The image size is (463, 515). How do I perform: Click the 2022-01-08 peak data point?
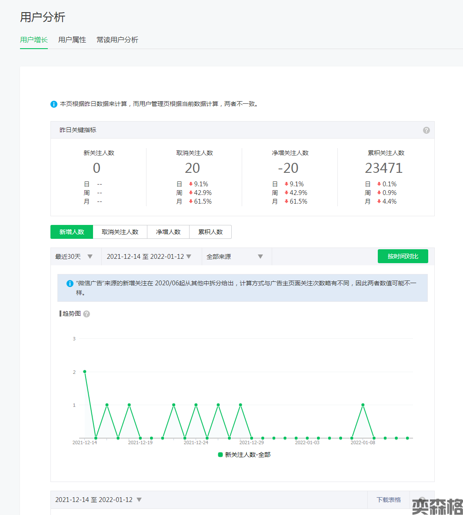363,405
